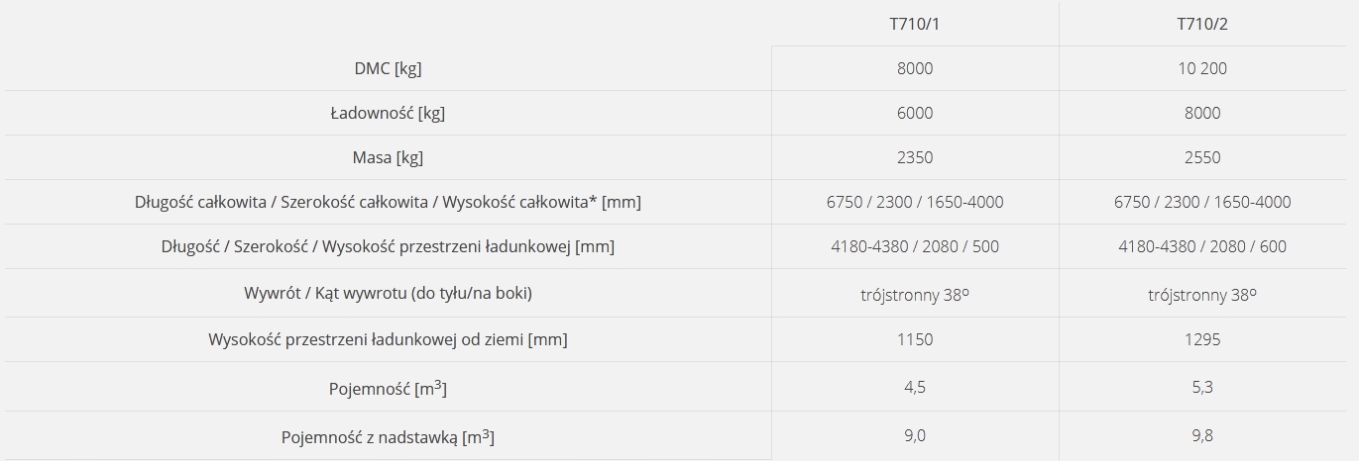The width and height of the screenshot is (1359, 461).
Task: Click the T710/1 overall dimensions 6750 / 2300 value
Action: point(914,202)
